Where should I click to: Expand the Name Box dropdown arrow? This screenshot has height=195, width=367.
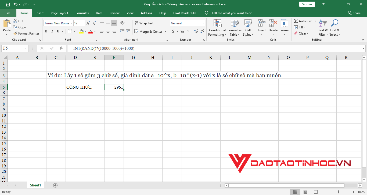click(26, 48)
